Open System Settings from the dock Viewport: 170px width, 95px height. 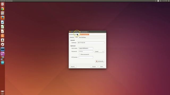[x=2, y=45]
